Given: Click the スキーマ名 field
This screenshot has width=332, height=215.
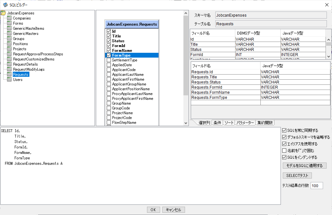Looking at the screenshot, I should click(271, 15).
